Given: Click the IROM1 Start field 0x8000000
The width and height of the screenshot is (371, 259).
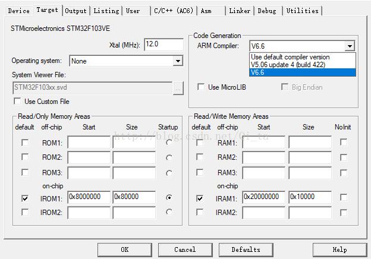Looking at the screenshot, I should [89, 197].
